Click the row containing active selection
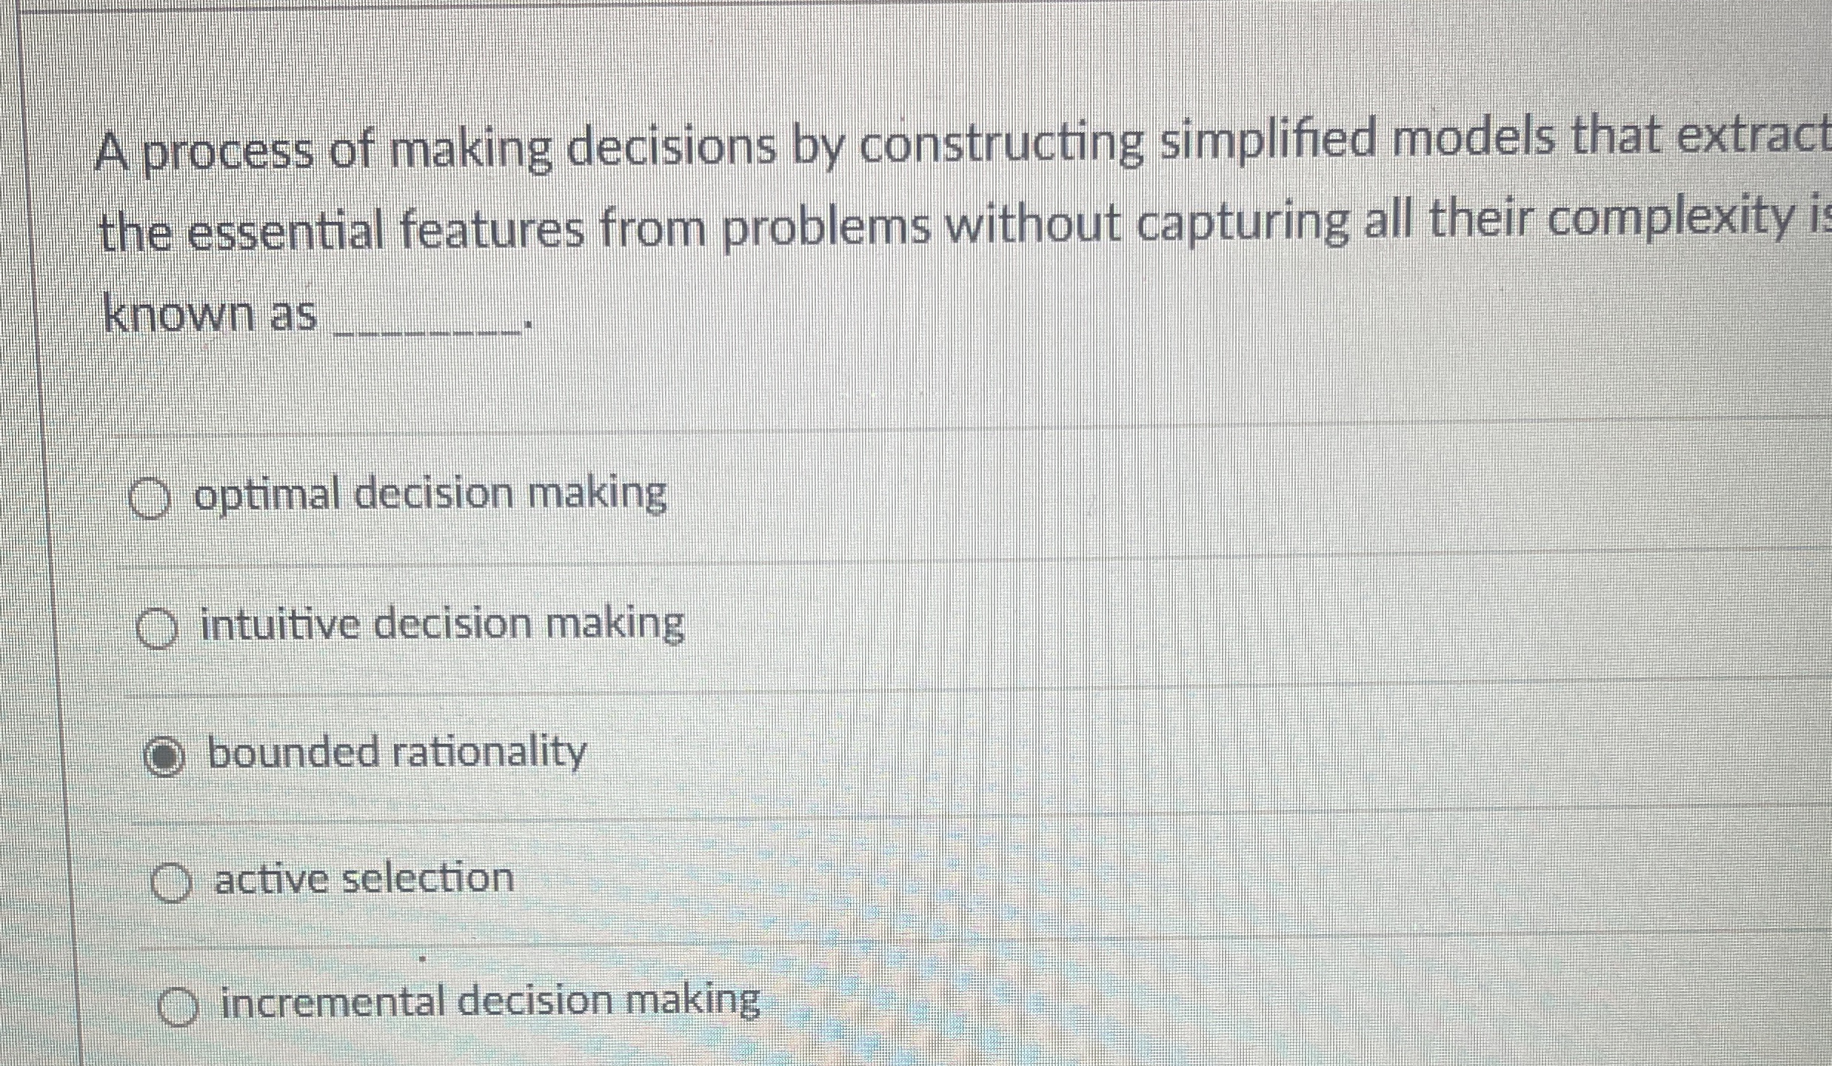1832x1066 pixels. pyautogui.click(x=889, y=881)
